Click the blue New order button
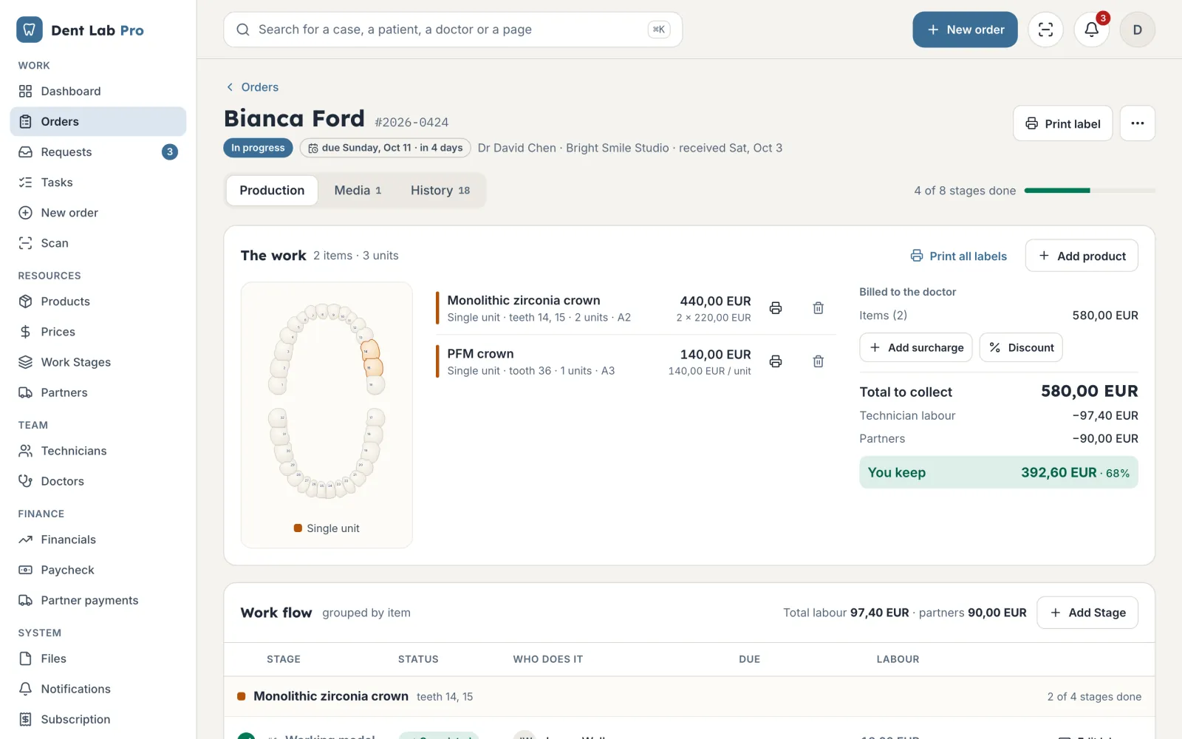This screenshot has width=1182, height=739. (x=965, y=30)
